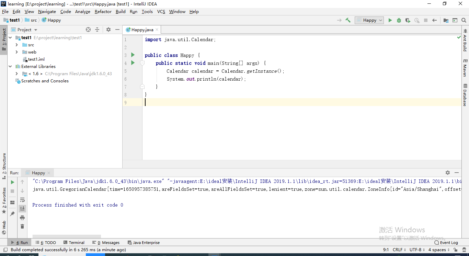Open Java Enterprise tool window
Screen dimensions: 469x256
point(144,243)
